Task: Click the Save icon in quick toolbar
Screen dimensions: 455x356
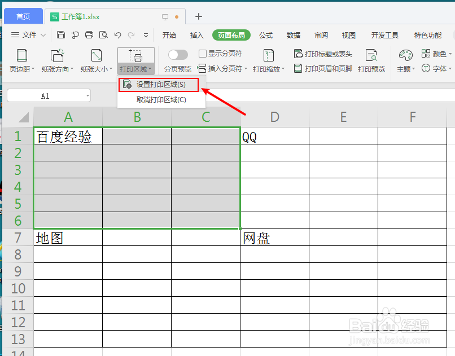Action: pos(60,35)
